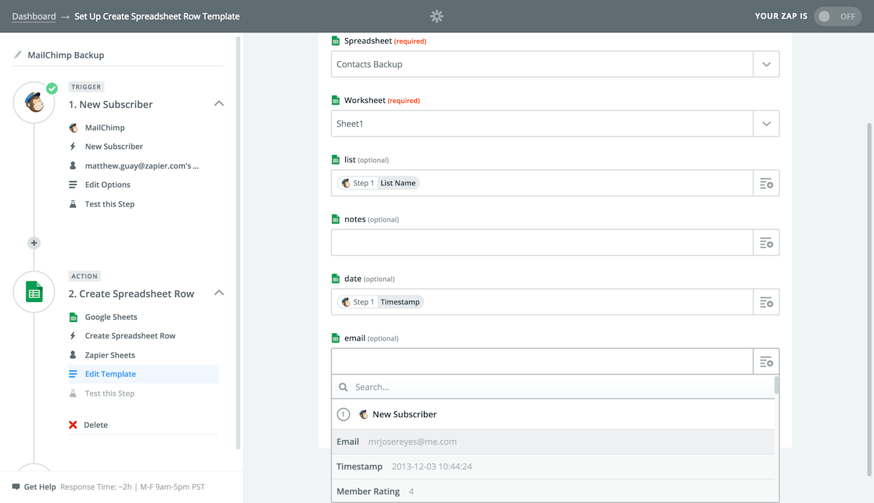Click the Zapier loading logo in header
The height and width of the screenshot is (503, 874).
tap(437, 16)
